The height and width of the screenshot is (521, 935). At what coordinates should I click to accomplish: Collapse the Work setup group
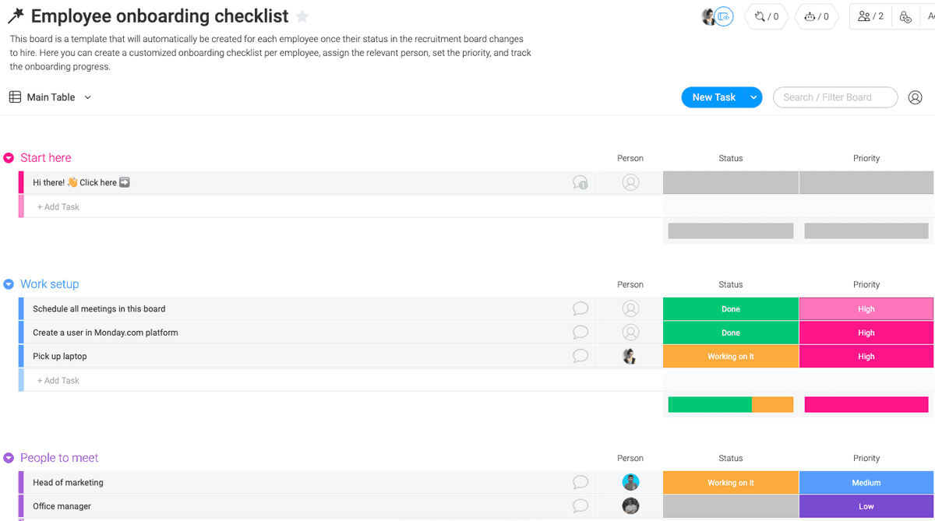click(8, 283)
